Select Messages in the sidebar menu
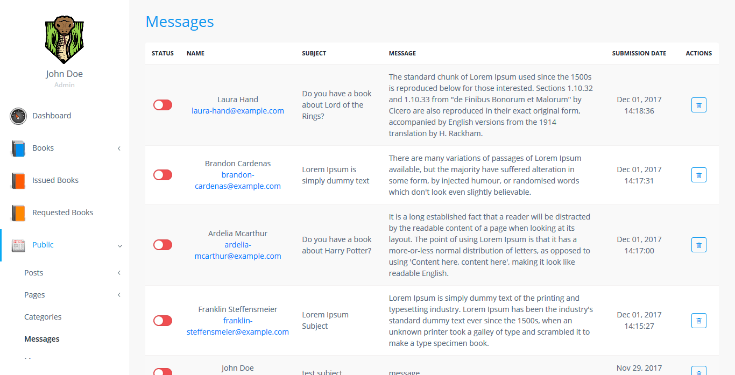735x375 pixels. (x=42, y=339)
